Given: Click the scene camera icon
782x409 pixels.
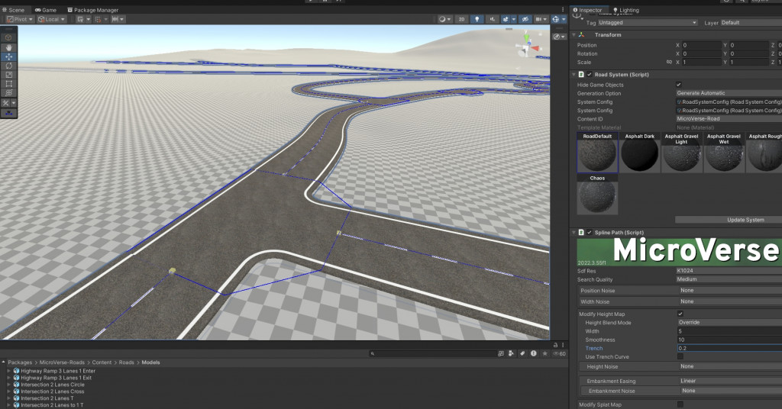Looking at the screenshot, I should click(538, 19).
